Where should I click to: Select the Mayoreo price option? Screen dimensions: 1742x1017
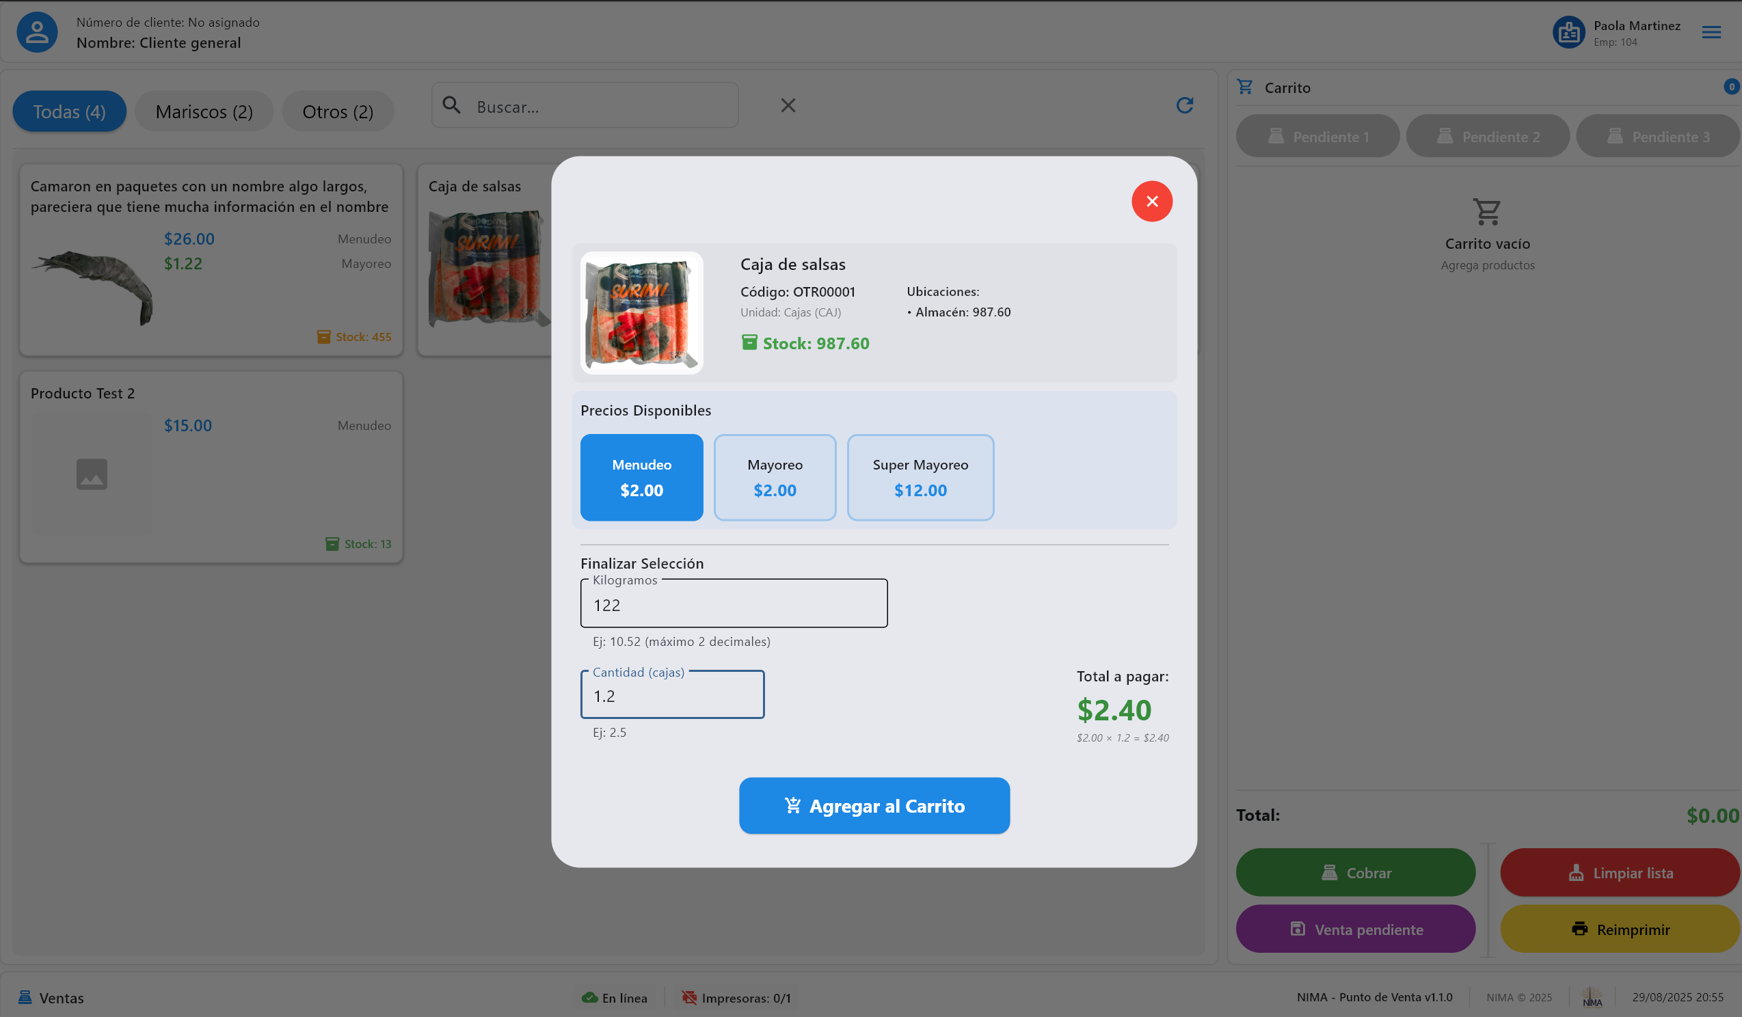click(x=775, y=478)
